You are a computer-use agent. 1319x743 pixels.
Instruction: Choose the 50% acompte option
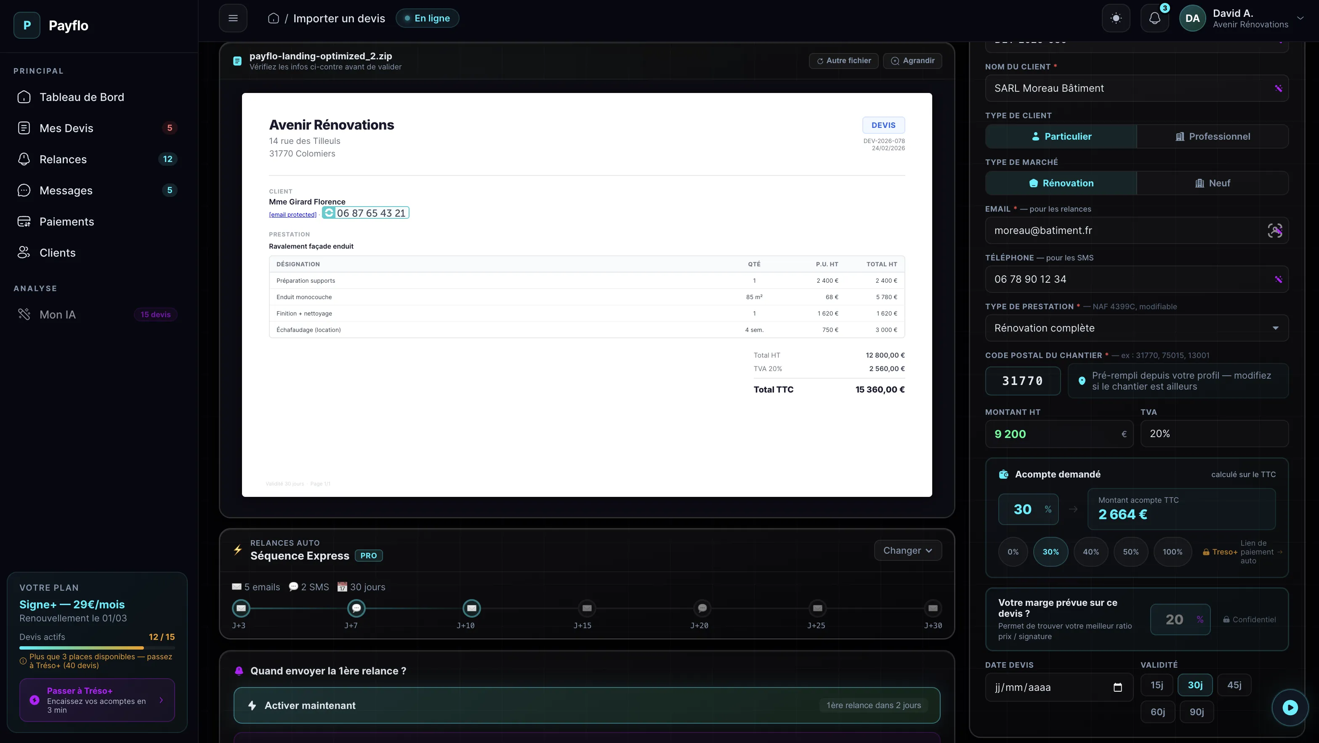pyautogui.click(x=1130, y=552)
